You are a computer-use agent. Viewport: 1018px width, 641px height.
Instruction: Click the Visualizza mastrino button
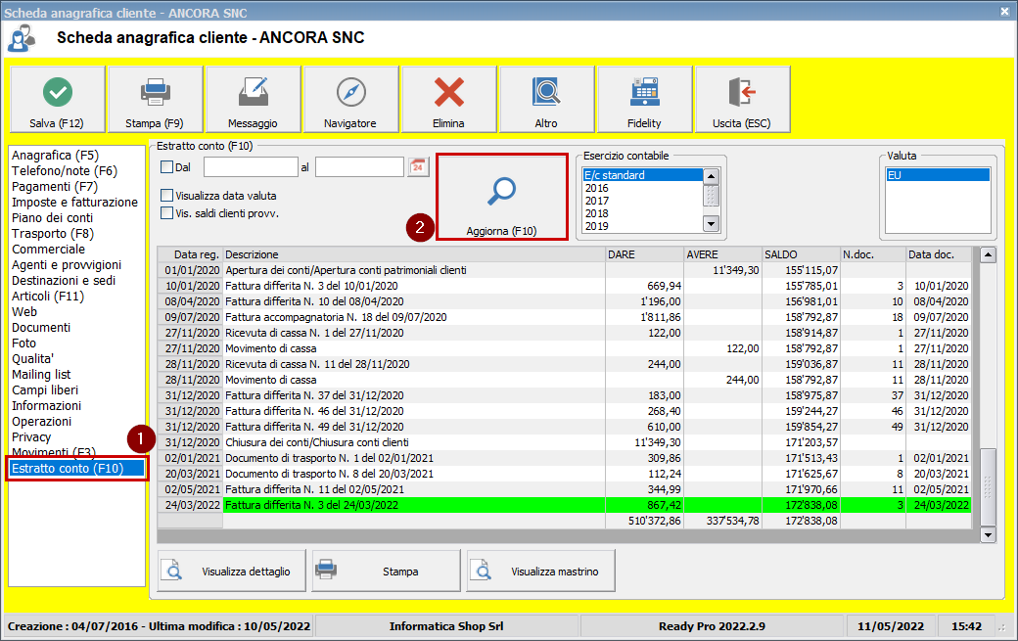click(x=539, y=570)
